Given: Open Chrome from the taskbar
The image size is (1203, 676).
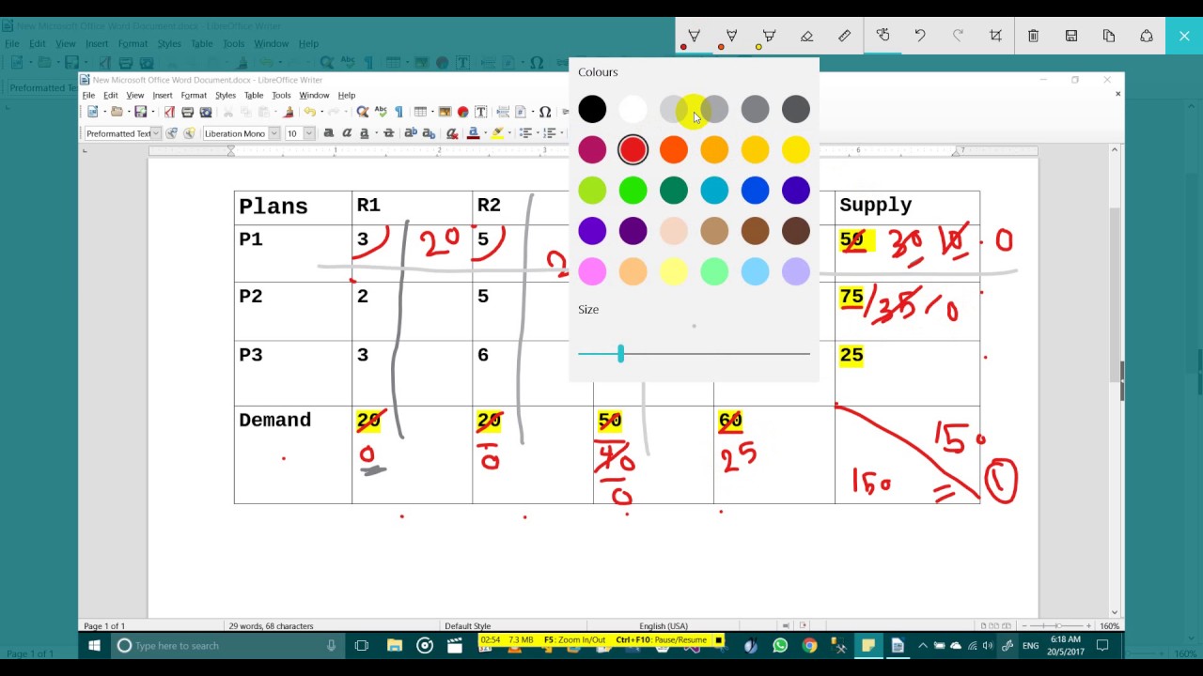Looking at the screenshot, I should pyautogui.click(x=810, y=646).
